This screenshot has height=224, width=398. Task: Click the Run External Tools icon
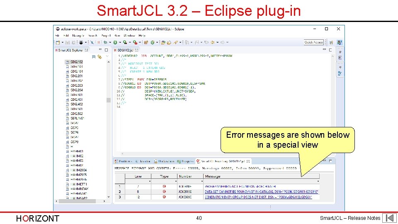135,42
